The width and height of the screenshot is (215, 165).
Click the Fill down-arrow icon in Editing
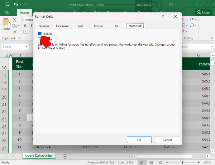pyautogui.click(x=183, y=25)
